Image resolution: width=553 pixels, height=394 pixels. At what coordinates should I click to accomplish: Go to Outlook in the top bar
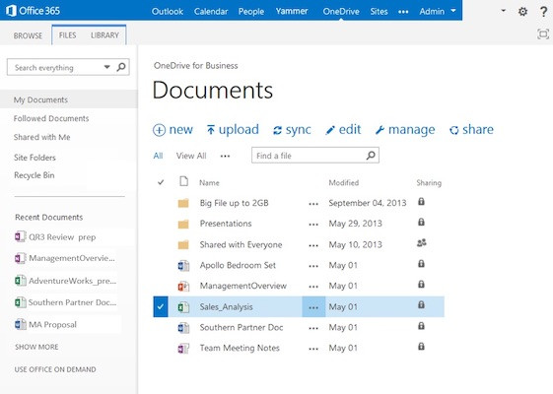coord(168,11)
